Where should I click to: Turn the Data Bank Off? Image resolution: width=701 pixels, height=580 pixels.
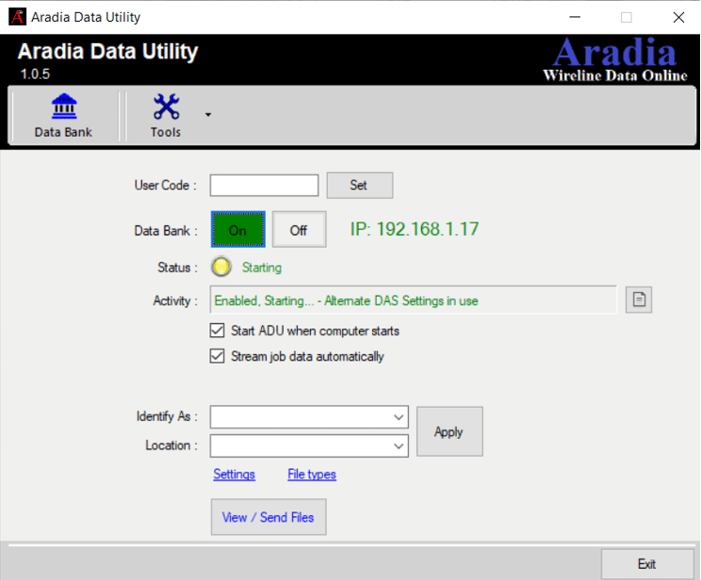click(x=299, y=230)
